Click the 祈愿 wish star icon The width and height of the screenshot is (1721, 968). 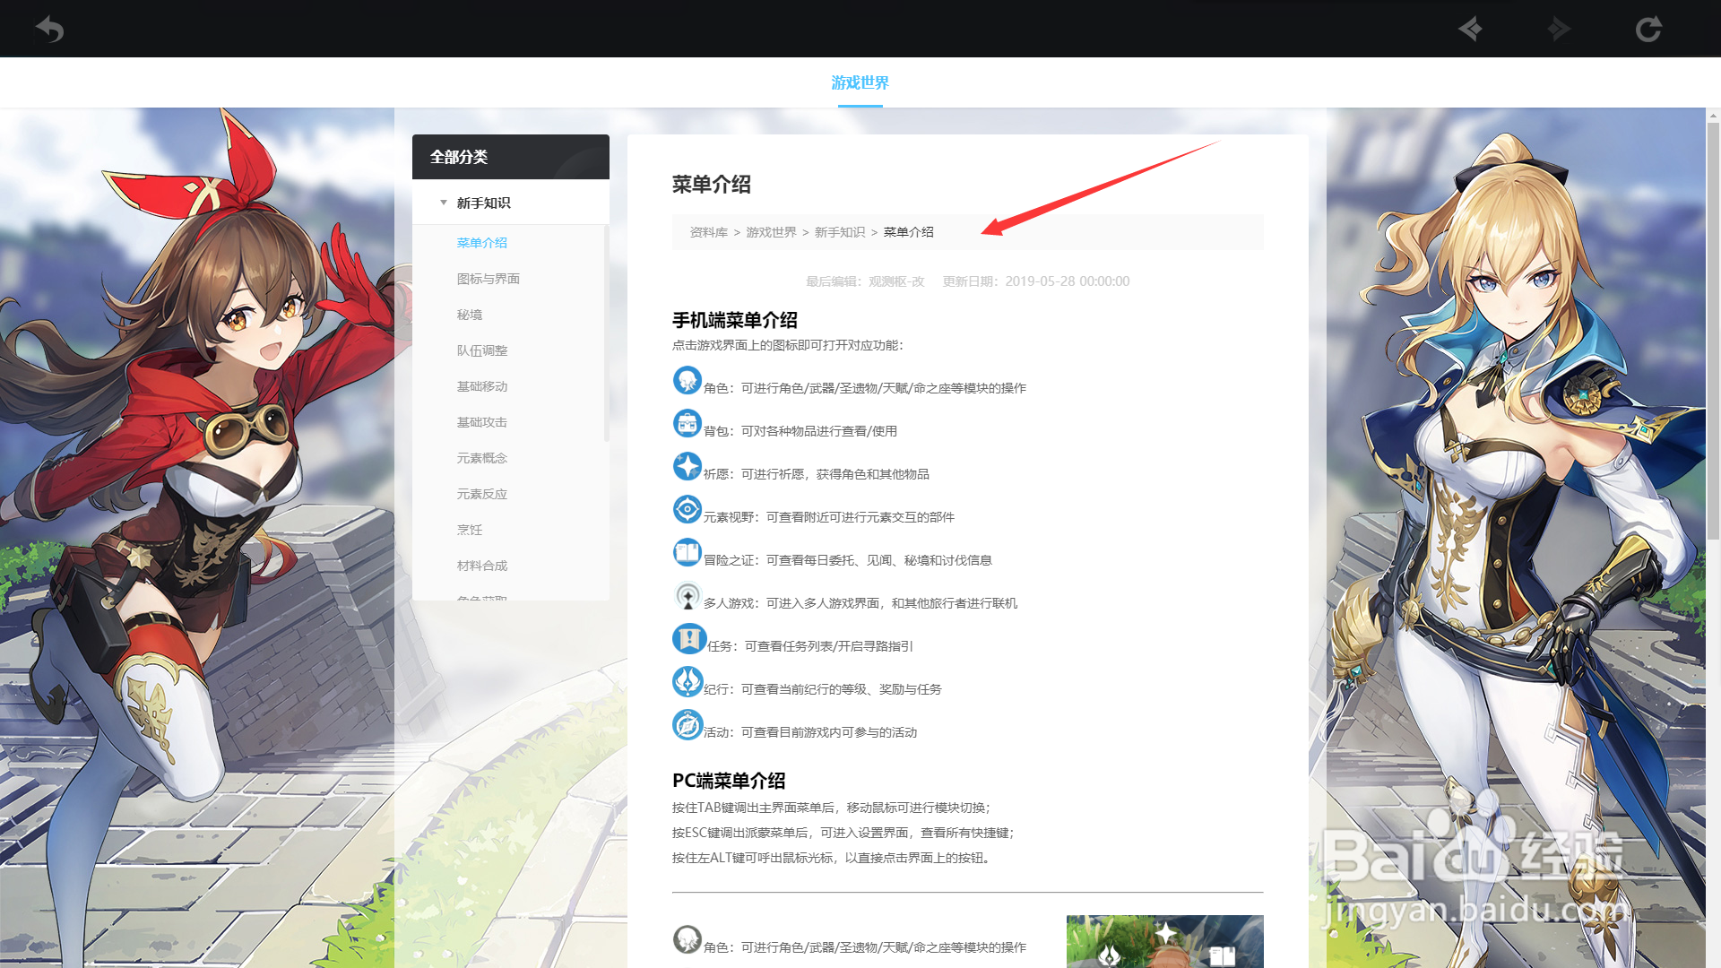pyautogui.click(x=688, y=466)
